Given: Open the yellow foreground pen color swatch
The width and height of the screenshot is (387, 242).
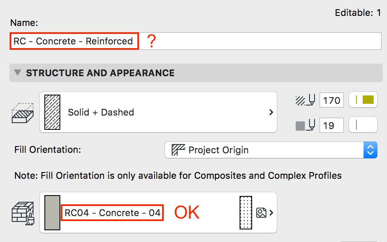Looking at the screenshot, I should coord(363,100).
